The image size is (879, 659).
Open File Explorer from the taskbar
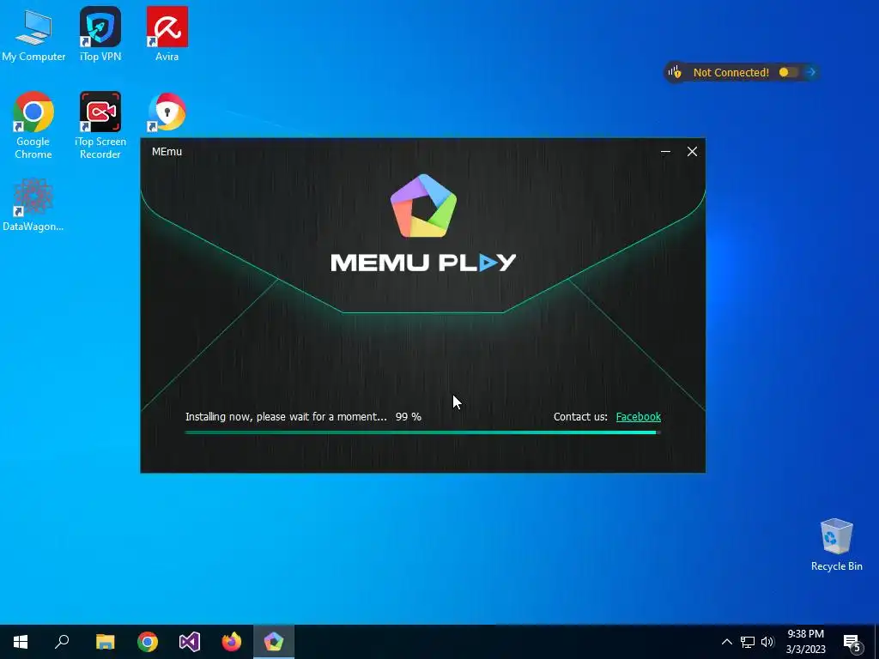coord(106,642)
